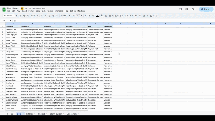Screen dimensions: 215x121
Task: Create a filter icon
Action: [147, 16]
